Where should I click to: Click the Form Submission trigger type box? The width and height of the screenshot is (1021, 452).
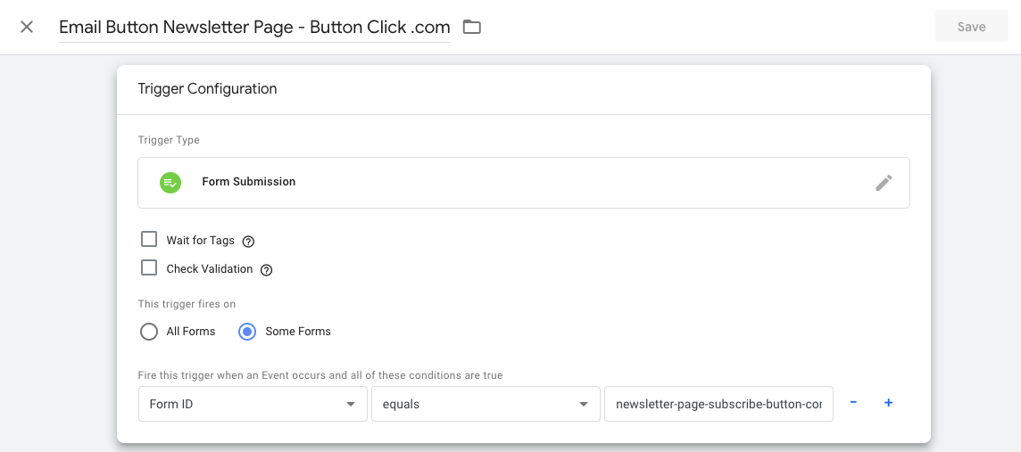point(524,183)
